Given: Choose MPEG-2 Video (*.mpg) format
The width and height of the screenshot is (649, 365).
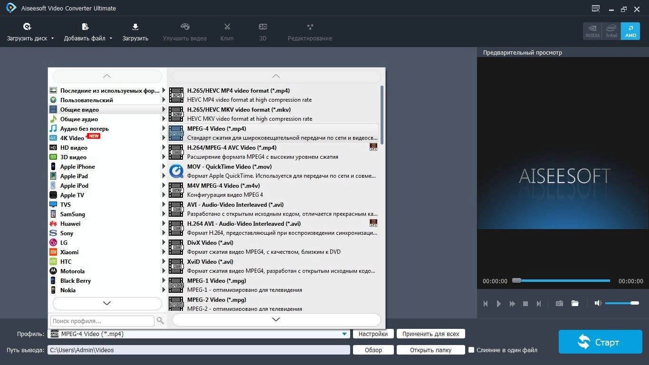Looking at the screenshot, I should click(274, 304).
